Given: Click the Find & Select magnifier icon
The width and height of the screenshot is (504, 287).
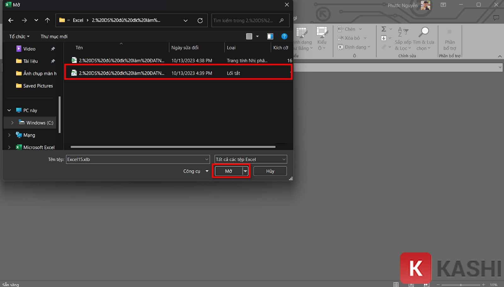Looking at the screenshot, I should (x=424, y=32).
